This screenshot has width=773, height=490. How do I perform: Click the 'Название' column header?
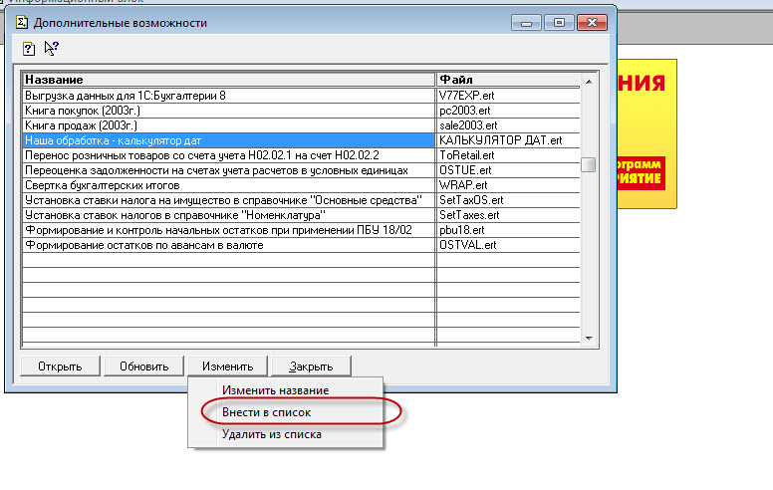pos(228,80)
